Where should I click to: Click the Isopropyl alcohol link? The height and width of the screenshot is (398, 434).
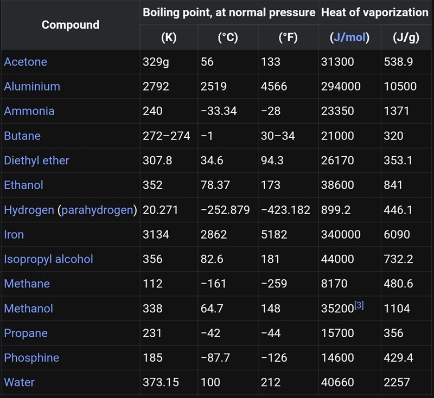pyautogui.click(x=48, y=259)
